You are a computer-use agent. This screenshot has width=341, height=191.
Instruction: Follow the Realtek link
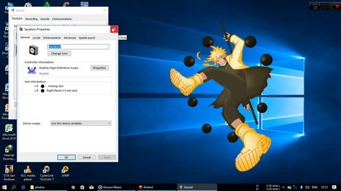coord(44,74)
